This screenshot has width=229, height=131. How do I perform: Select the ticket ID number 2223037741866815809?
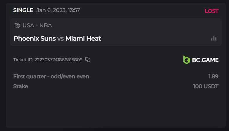[x=58, y=60]
